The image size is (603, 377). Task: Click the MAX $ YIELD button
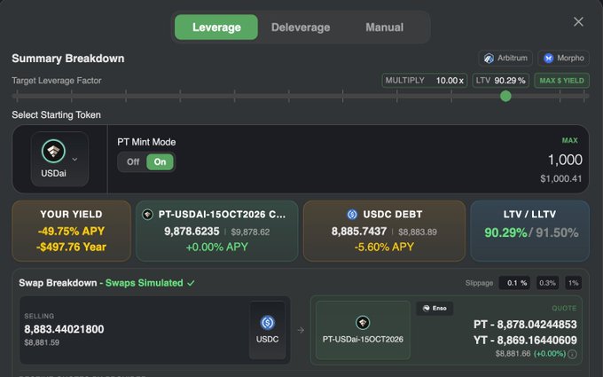pyautogui.click(x=561, y=81)
